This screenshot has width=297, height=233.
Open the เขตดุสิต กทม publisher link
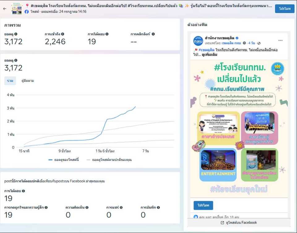coord(231,43)
